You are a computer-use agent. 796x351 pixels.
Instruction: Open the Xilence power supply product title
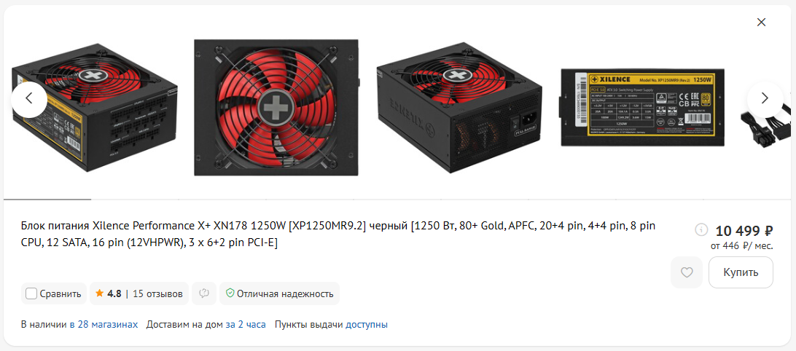pyautogui.click(x=339, y=234)
